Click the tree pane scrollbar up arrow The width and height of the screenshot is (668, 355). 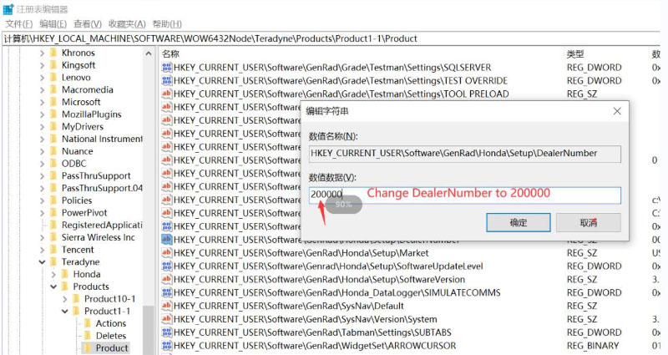pos(149,53)
